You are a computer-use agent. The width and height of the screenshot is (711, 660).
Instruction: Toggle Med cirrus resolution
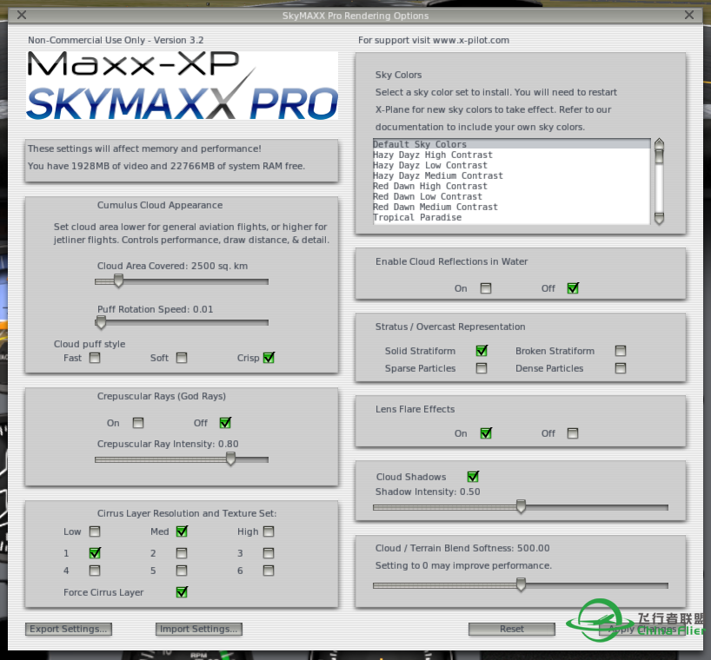tap(182, 531)
